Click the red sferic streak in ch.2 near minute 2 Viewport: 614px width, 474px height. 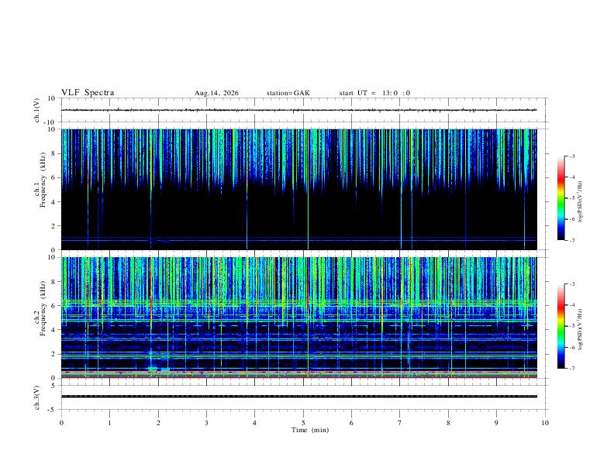click(x=150, y=297)
